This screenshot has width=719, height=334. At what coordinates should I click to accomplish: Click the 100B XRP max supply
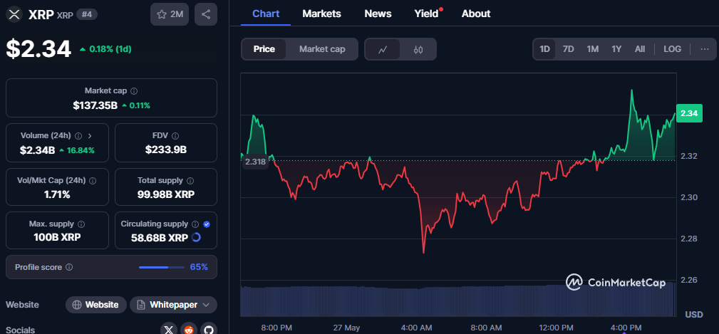(57, 237)
